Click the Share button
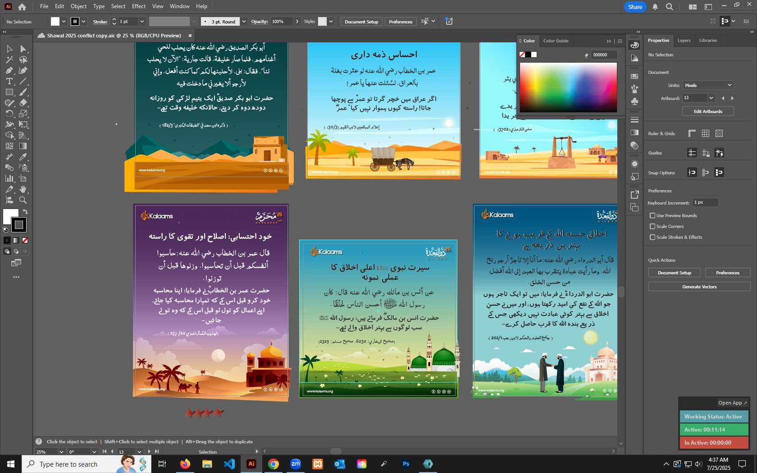Screen dimensions: 757x473 635,7
